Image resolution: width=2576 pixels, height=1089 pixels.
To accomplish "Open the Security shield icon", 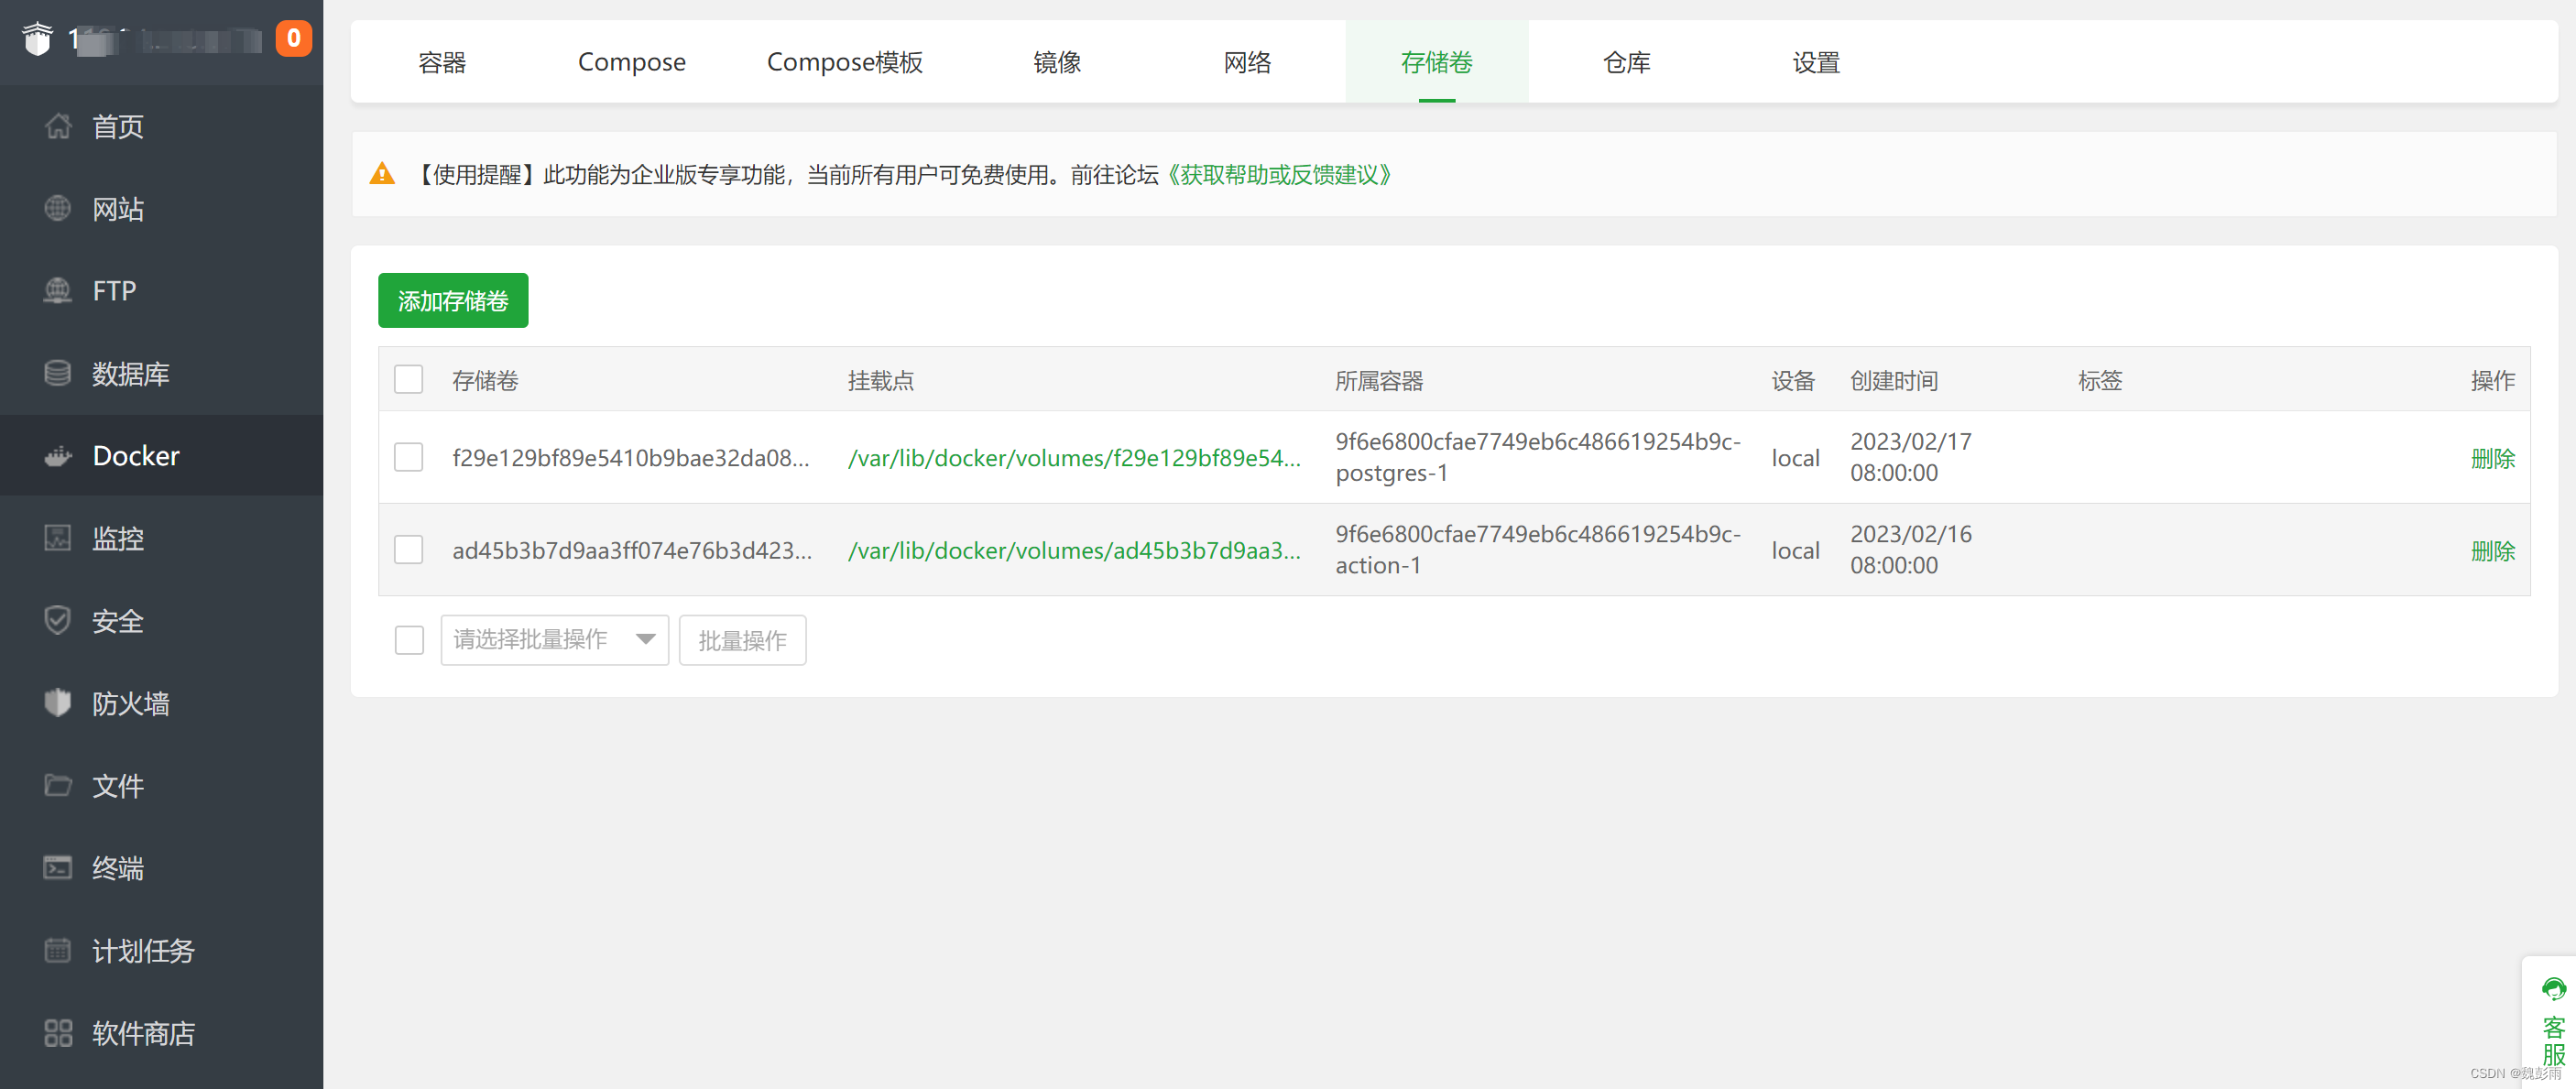I will (58, 620).
